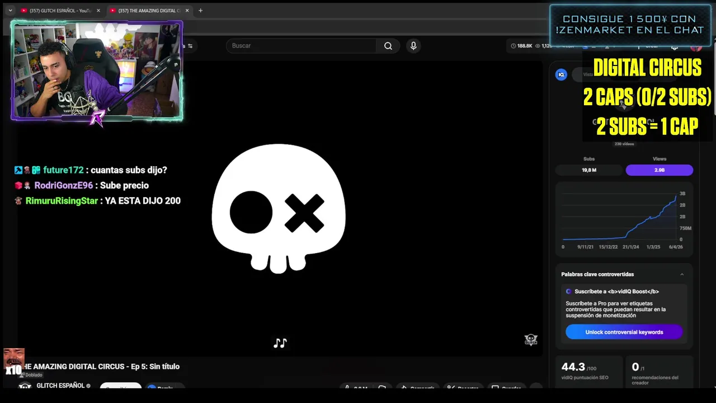Click the vidIQ logo icon
The image size is (716, 403).
(561, 74)
